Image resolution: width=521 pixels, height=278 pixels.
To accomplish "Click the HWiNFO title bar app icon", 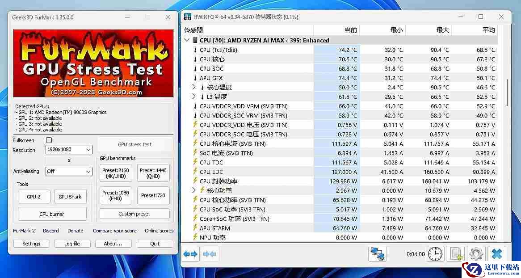I will (188, 17).
